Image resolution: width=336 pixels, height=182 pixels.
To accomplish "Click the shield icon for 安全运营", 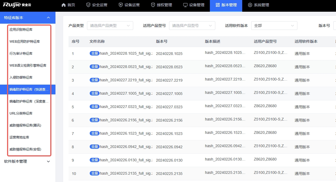I will 88,5.
